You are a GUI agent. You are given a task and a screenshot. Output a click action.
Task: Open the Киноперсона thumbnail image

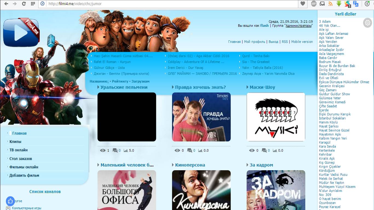pyautogui.click(x=201, y=190)
